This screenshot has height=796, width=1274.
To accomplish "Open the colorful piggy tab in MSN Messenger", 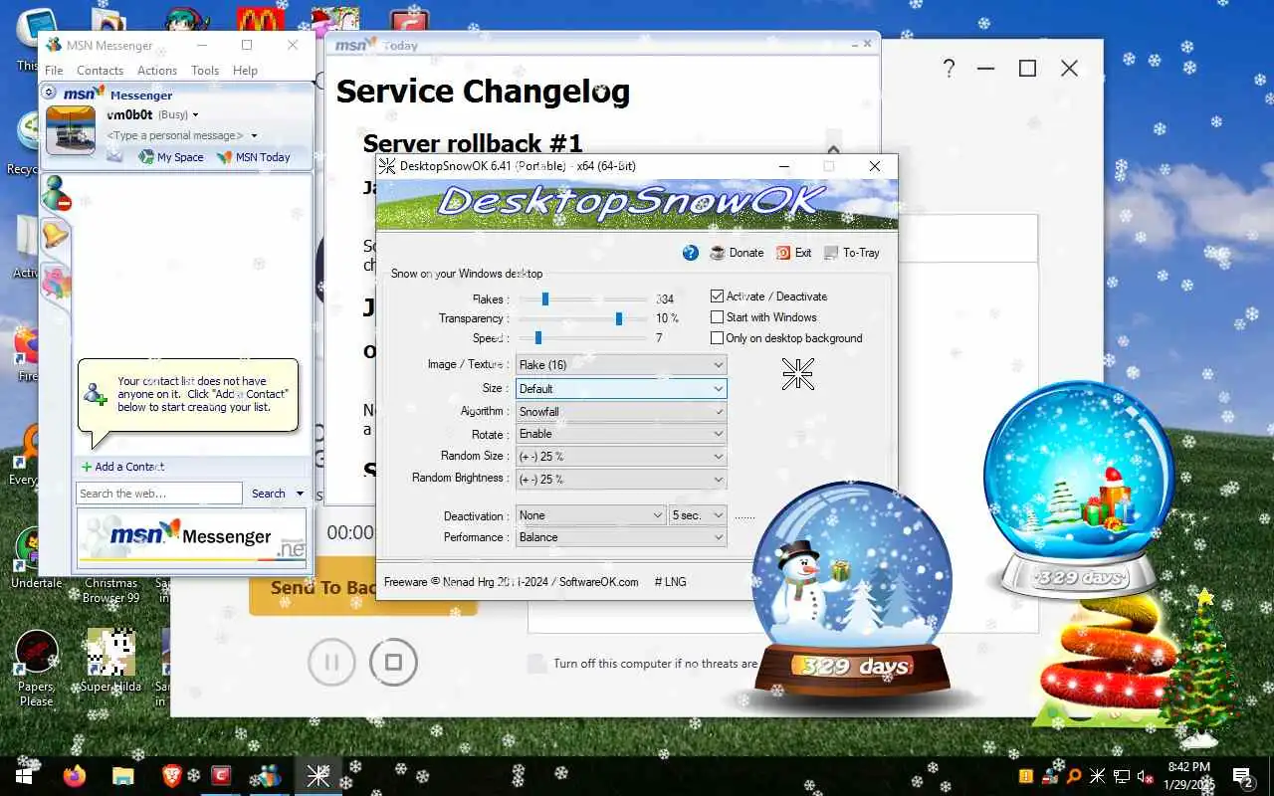I will tap(56, 281).
